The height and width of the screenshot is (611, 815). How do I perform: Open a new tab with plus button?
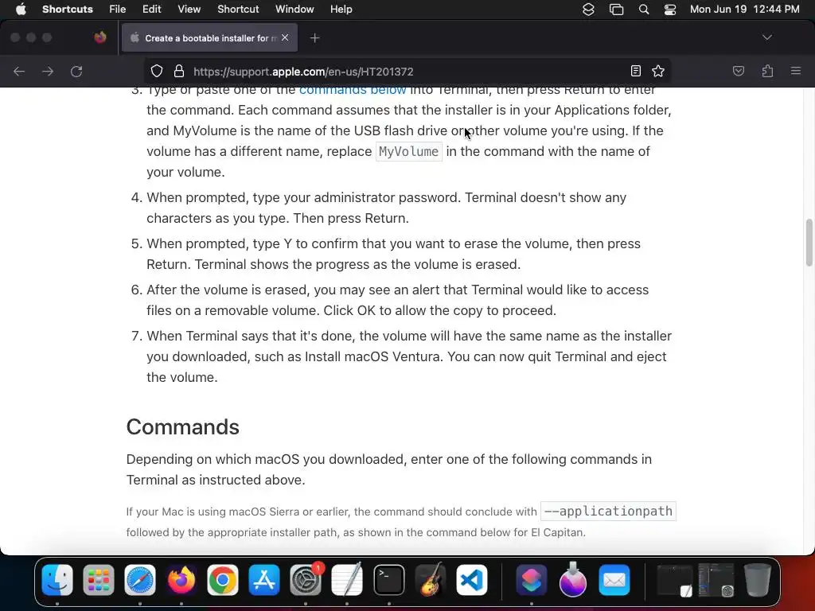click(x=314, y=38)
